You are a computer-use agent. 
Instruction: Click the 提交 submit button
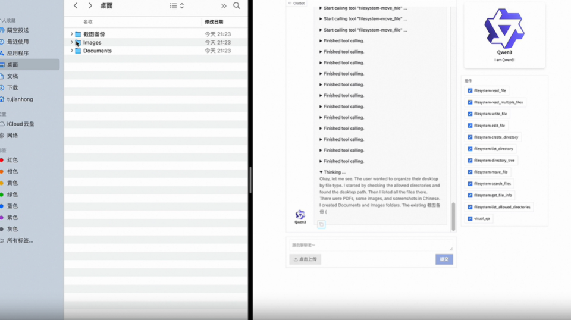444,259
